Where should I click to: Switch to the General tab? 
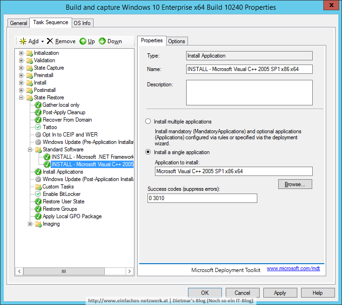(18, 23)
